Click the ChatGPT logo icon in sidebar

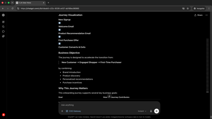(3, 15)
